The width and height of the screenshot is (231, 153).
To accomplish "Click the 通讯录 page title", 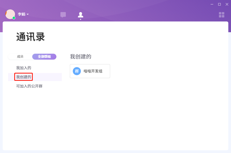I will tap(30, 37).
